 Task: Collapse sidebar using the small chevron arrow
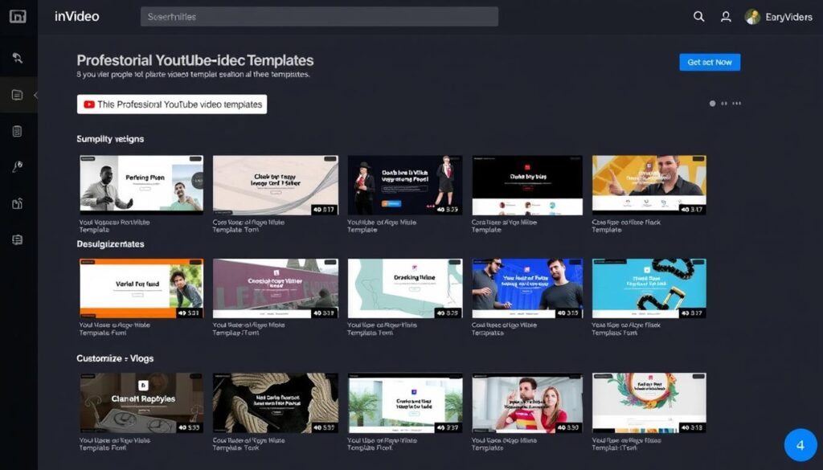point(35,95)
